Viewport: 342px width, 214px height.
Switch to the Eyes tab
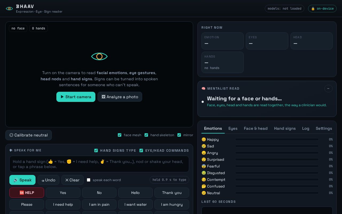pos(233,128)
